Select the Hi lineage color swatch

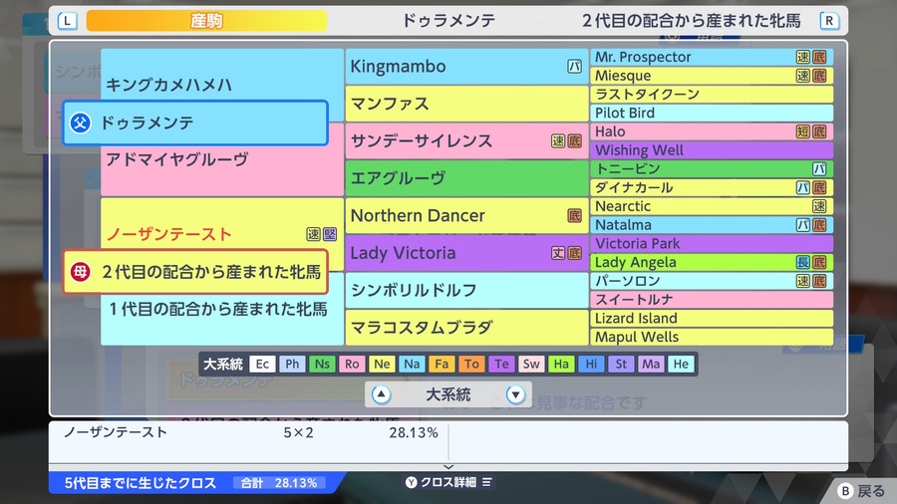[x=591, y=364]
